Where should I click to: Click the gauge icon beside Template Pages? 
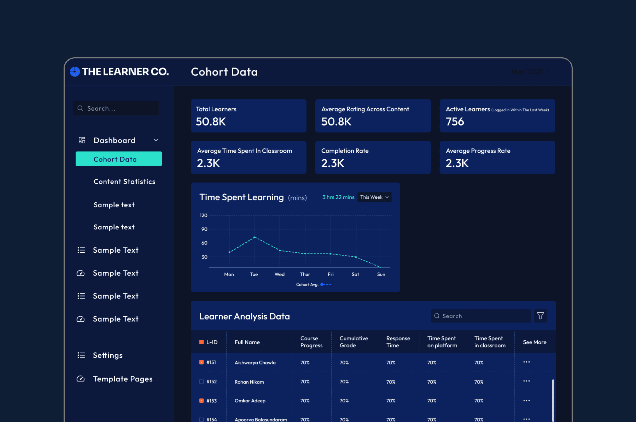coord(81,379)
